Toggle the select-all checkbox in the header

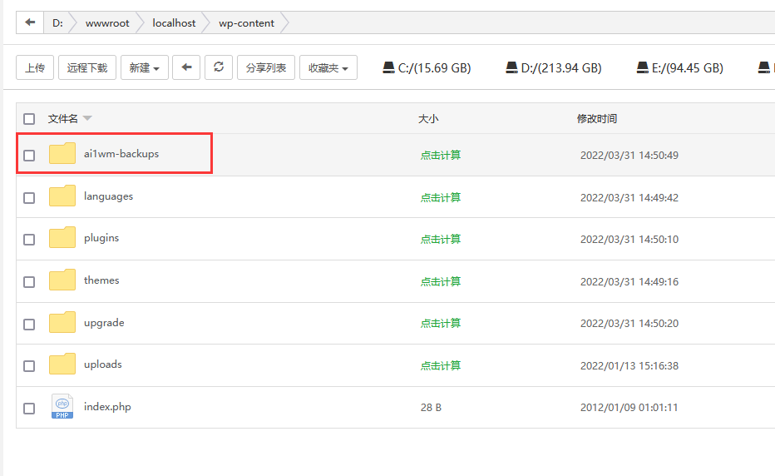(29, 119)
